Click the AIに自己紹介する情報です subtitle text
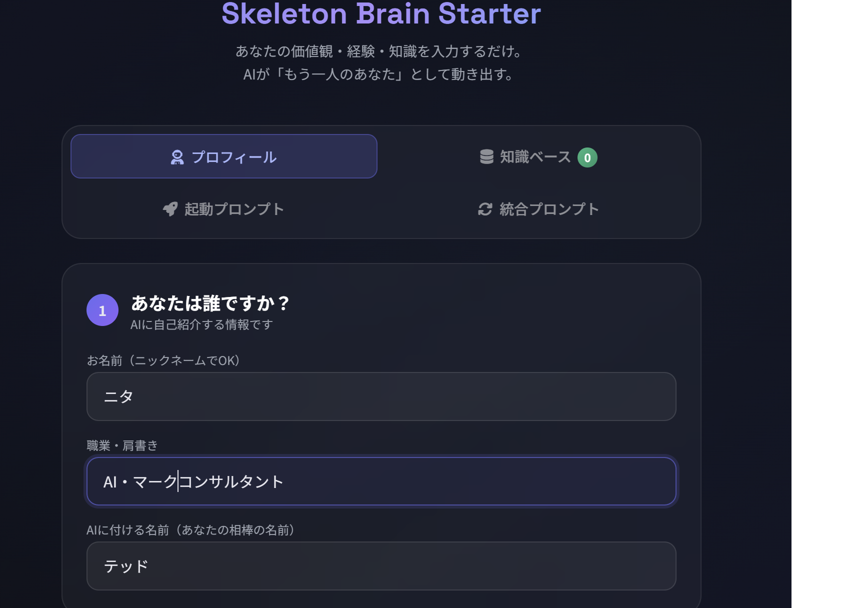864x608 pixels. coord(201,324)
